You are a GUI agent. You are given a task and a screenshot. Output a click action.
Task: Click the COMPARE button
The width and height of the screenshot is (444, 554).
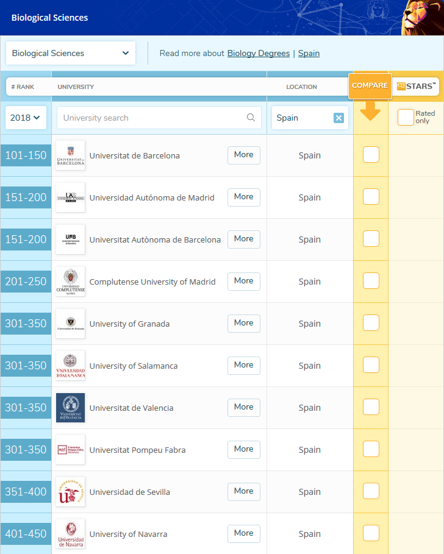(370, 86)
